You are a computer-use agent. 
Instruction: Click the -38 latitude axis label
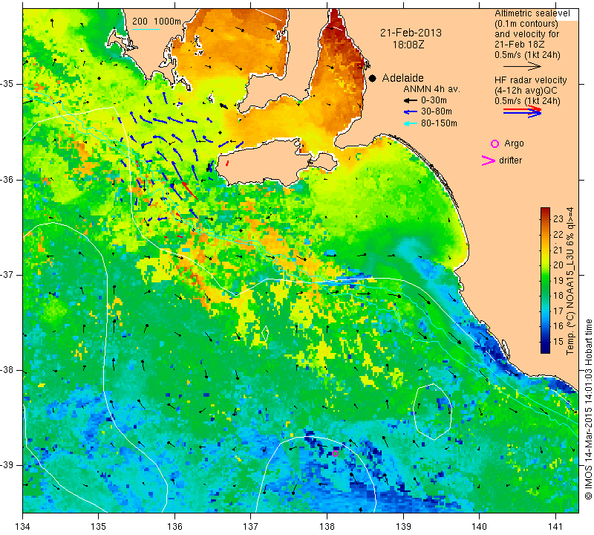coord(7,371)
